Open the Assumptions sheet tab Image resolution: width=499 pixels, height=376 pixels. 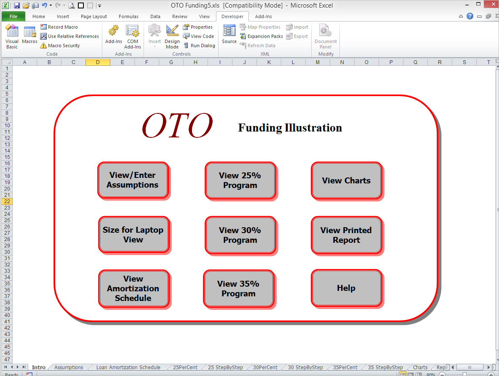coord(69,368)
